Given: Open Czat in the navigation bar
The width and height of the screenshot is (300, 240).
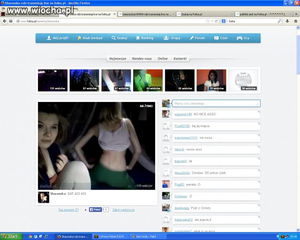Looking at the screenshot, I should [x=220, y=38].
